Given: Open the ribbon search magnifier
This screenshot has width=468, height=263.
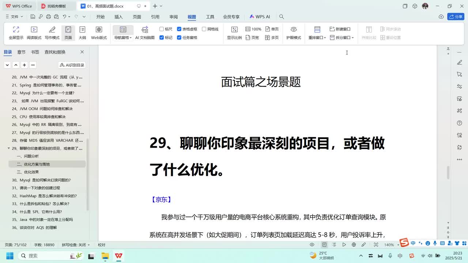Looking at the screenshot, I should coord(282,16).
